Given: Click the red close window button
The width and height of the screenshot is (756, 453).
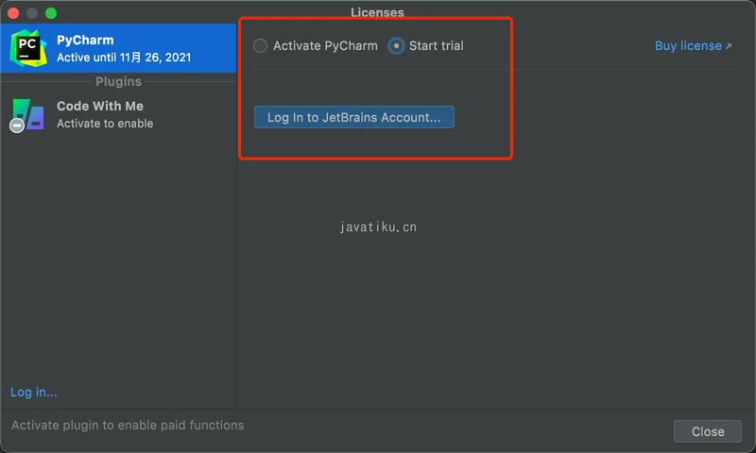Looking at the screenshot, I should point(13,13).
